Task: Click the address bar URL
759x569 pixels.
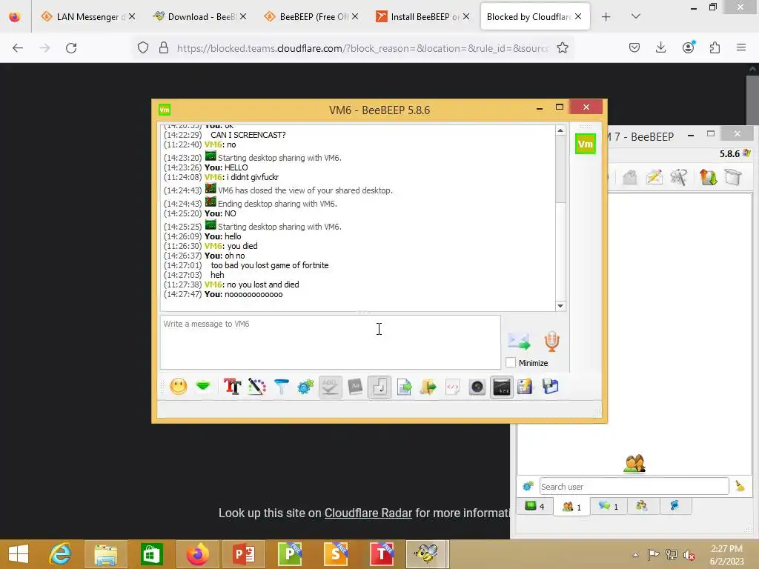Action: coord(362,48)
